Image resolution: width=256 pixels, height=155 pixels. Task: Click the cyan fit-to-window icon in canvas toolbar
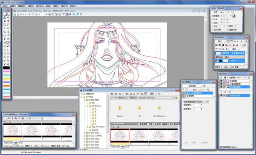74,14
